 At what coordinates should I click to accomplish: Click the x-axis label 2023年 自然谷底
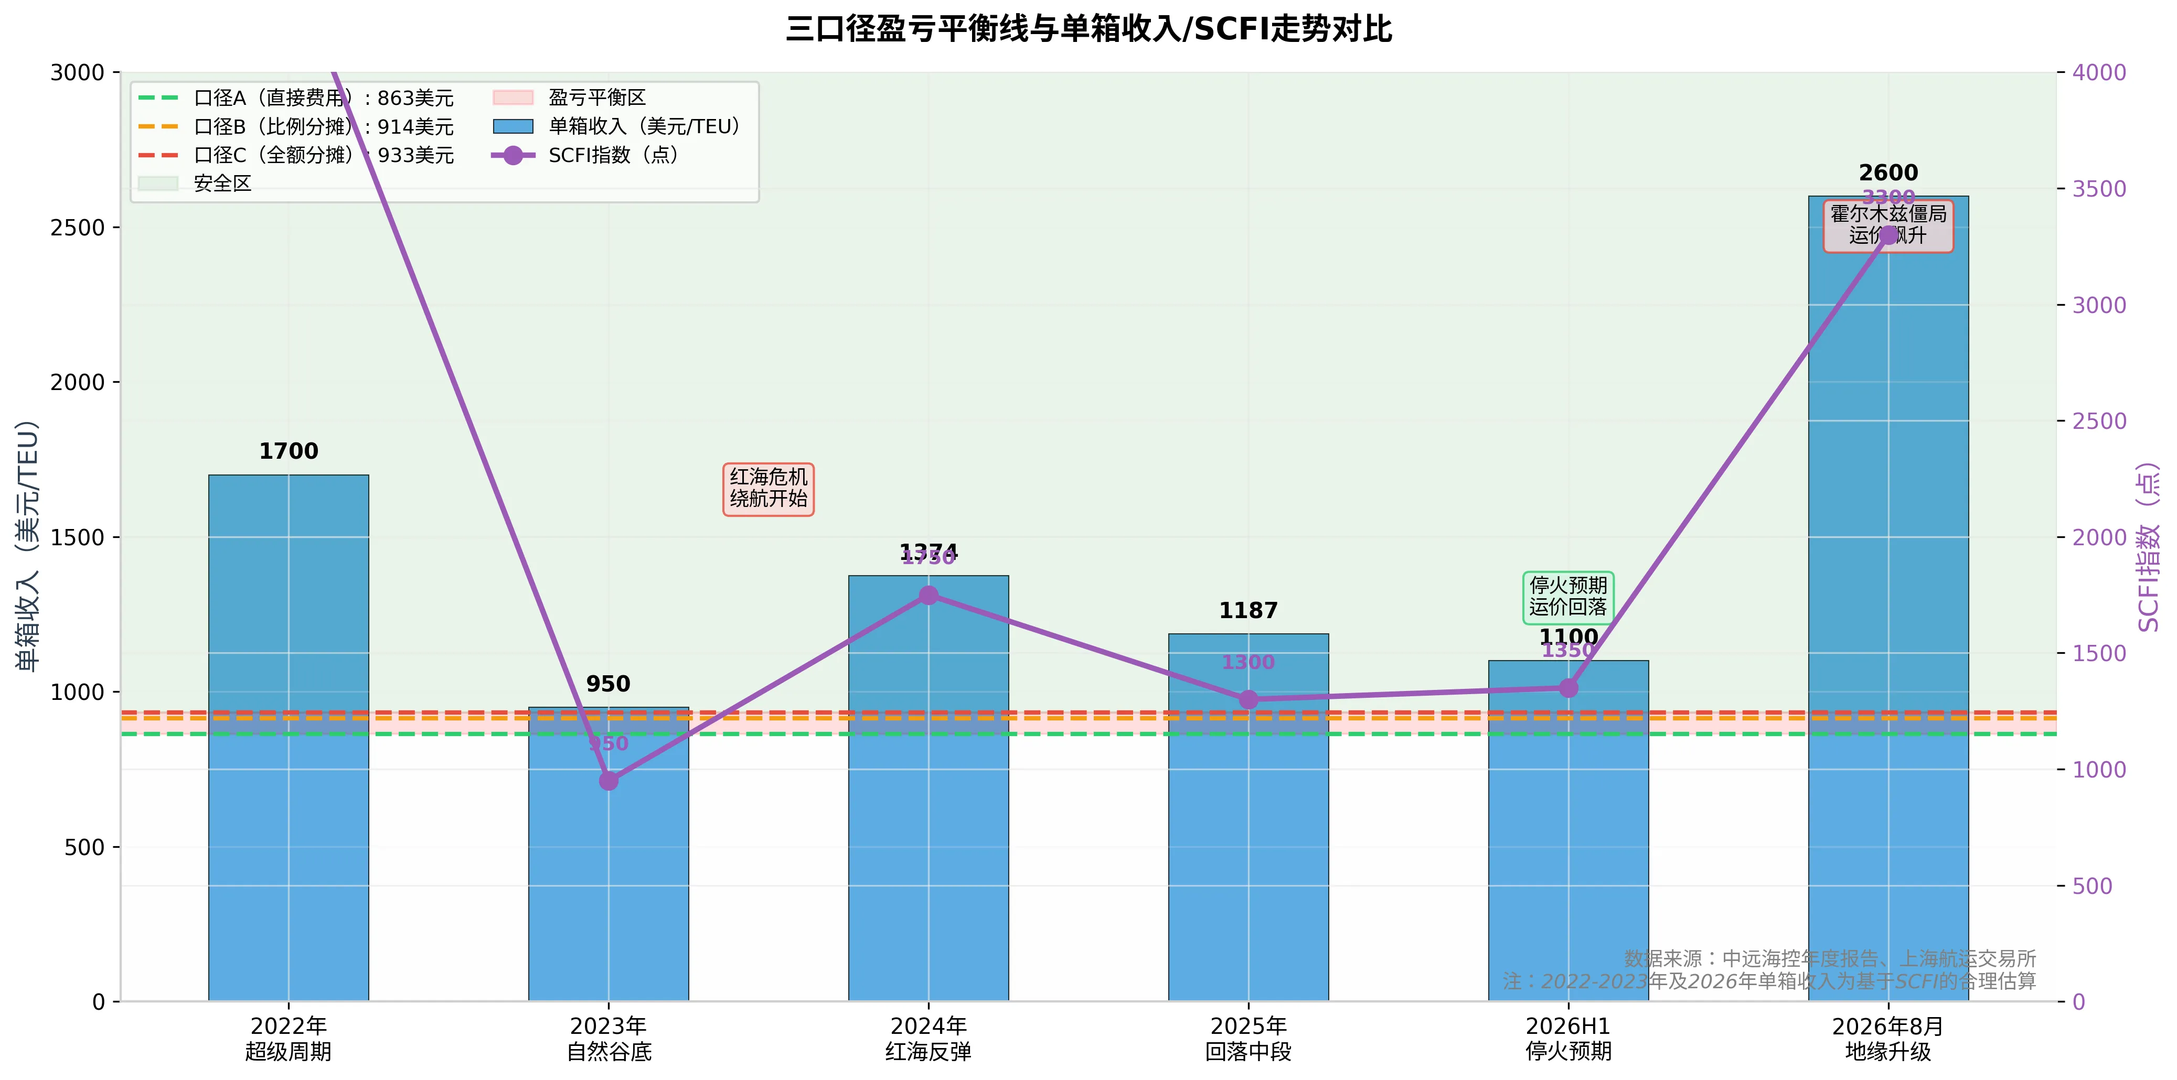[x=609, y=1040]
